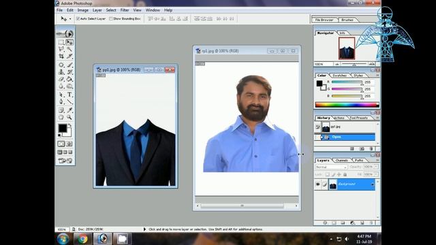Switch to the Info tab
436x245 pixels.
tap(342, 33)
